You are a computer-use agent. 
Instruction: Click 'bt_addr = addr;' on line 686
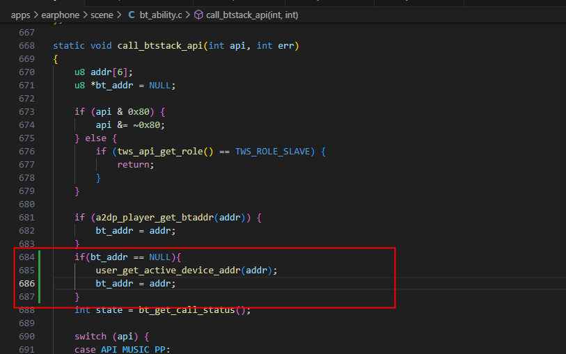(136, 284)
